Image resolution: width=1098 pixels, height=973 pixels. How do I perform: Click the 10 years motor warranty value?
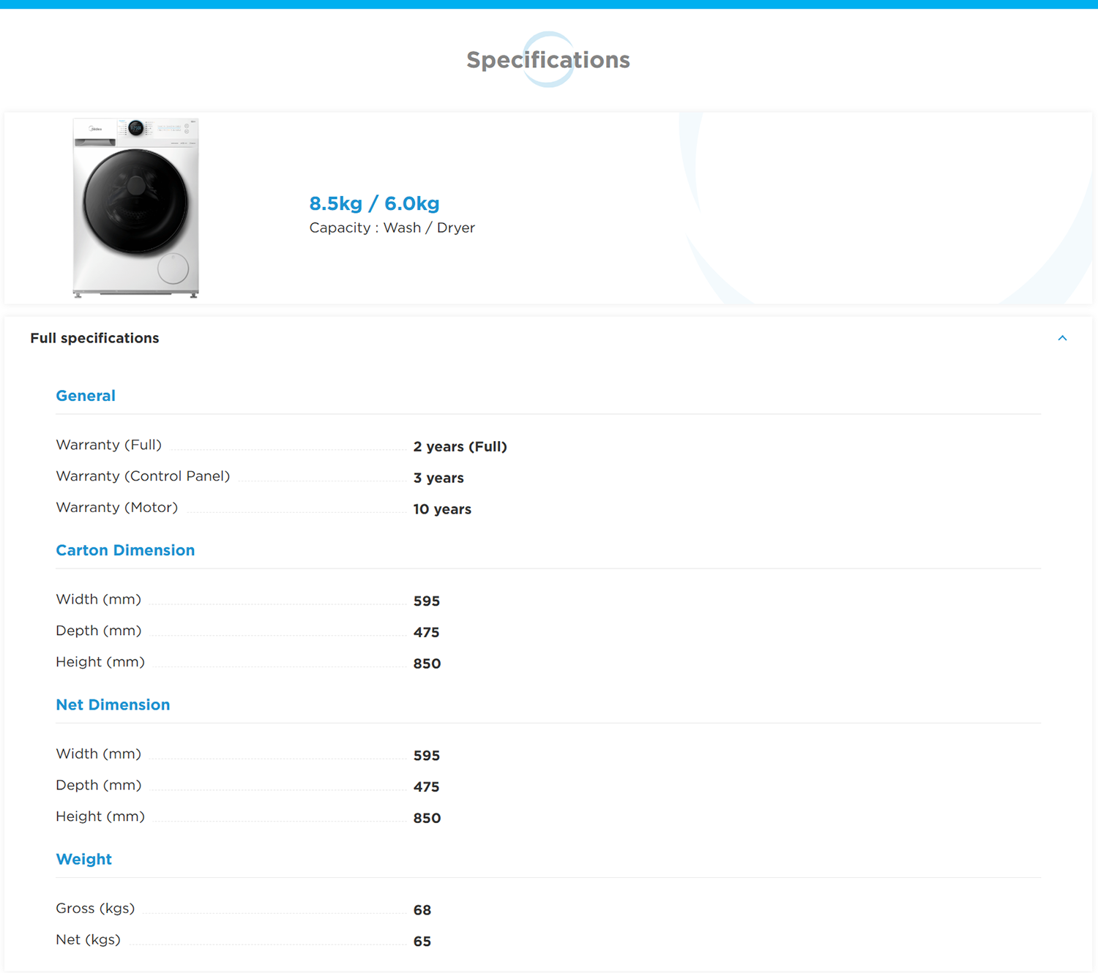[x=442, y=509]
